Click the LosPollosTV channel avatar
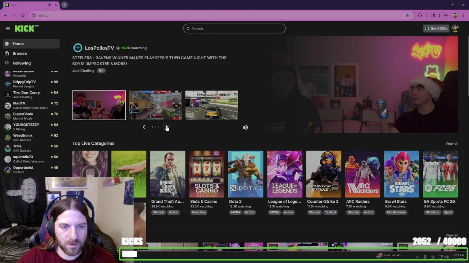Viewport: 469px width, 263px height. [x=78, y=48]
